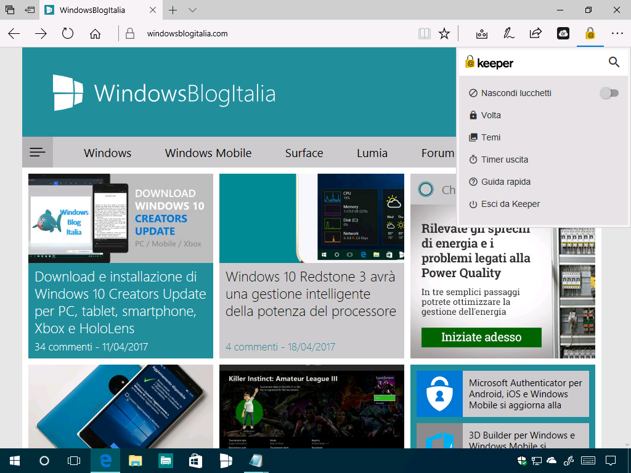Open the Forum navigation link
The height and width of the screenshot is (473, 631).
(x=438, y=153)
